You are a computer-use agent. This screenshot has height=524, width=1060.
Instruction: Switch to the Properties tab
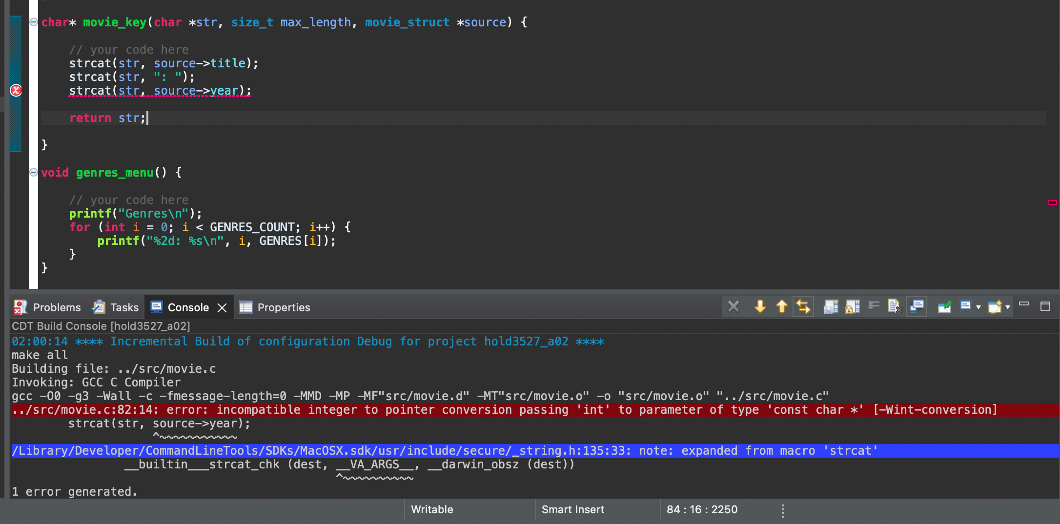click(x=283, y=307)
